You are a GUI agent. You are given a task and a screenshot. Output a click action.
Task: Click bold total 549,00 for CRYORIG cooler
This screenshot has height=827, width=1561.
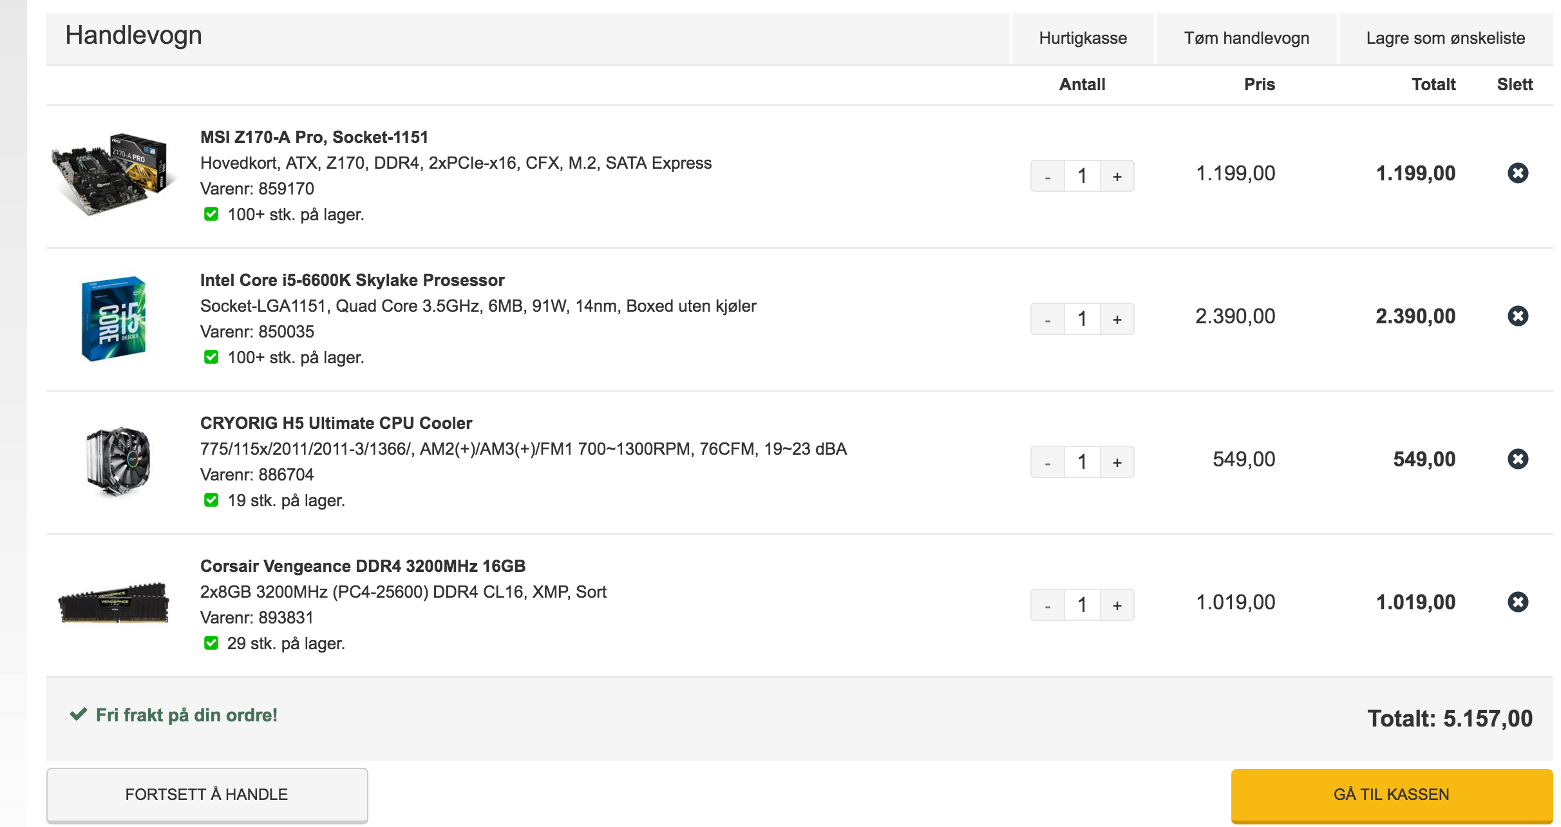click(1424, 459)
